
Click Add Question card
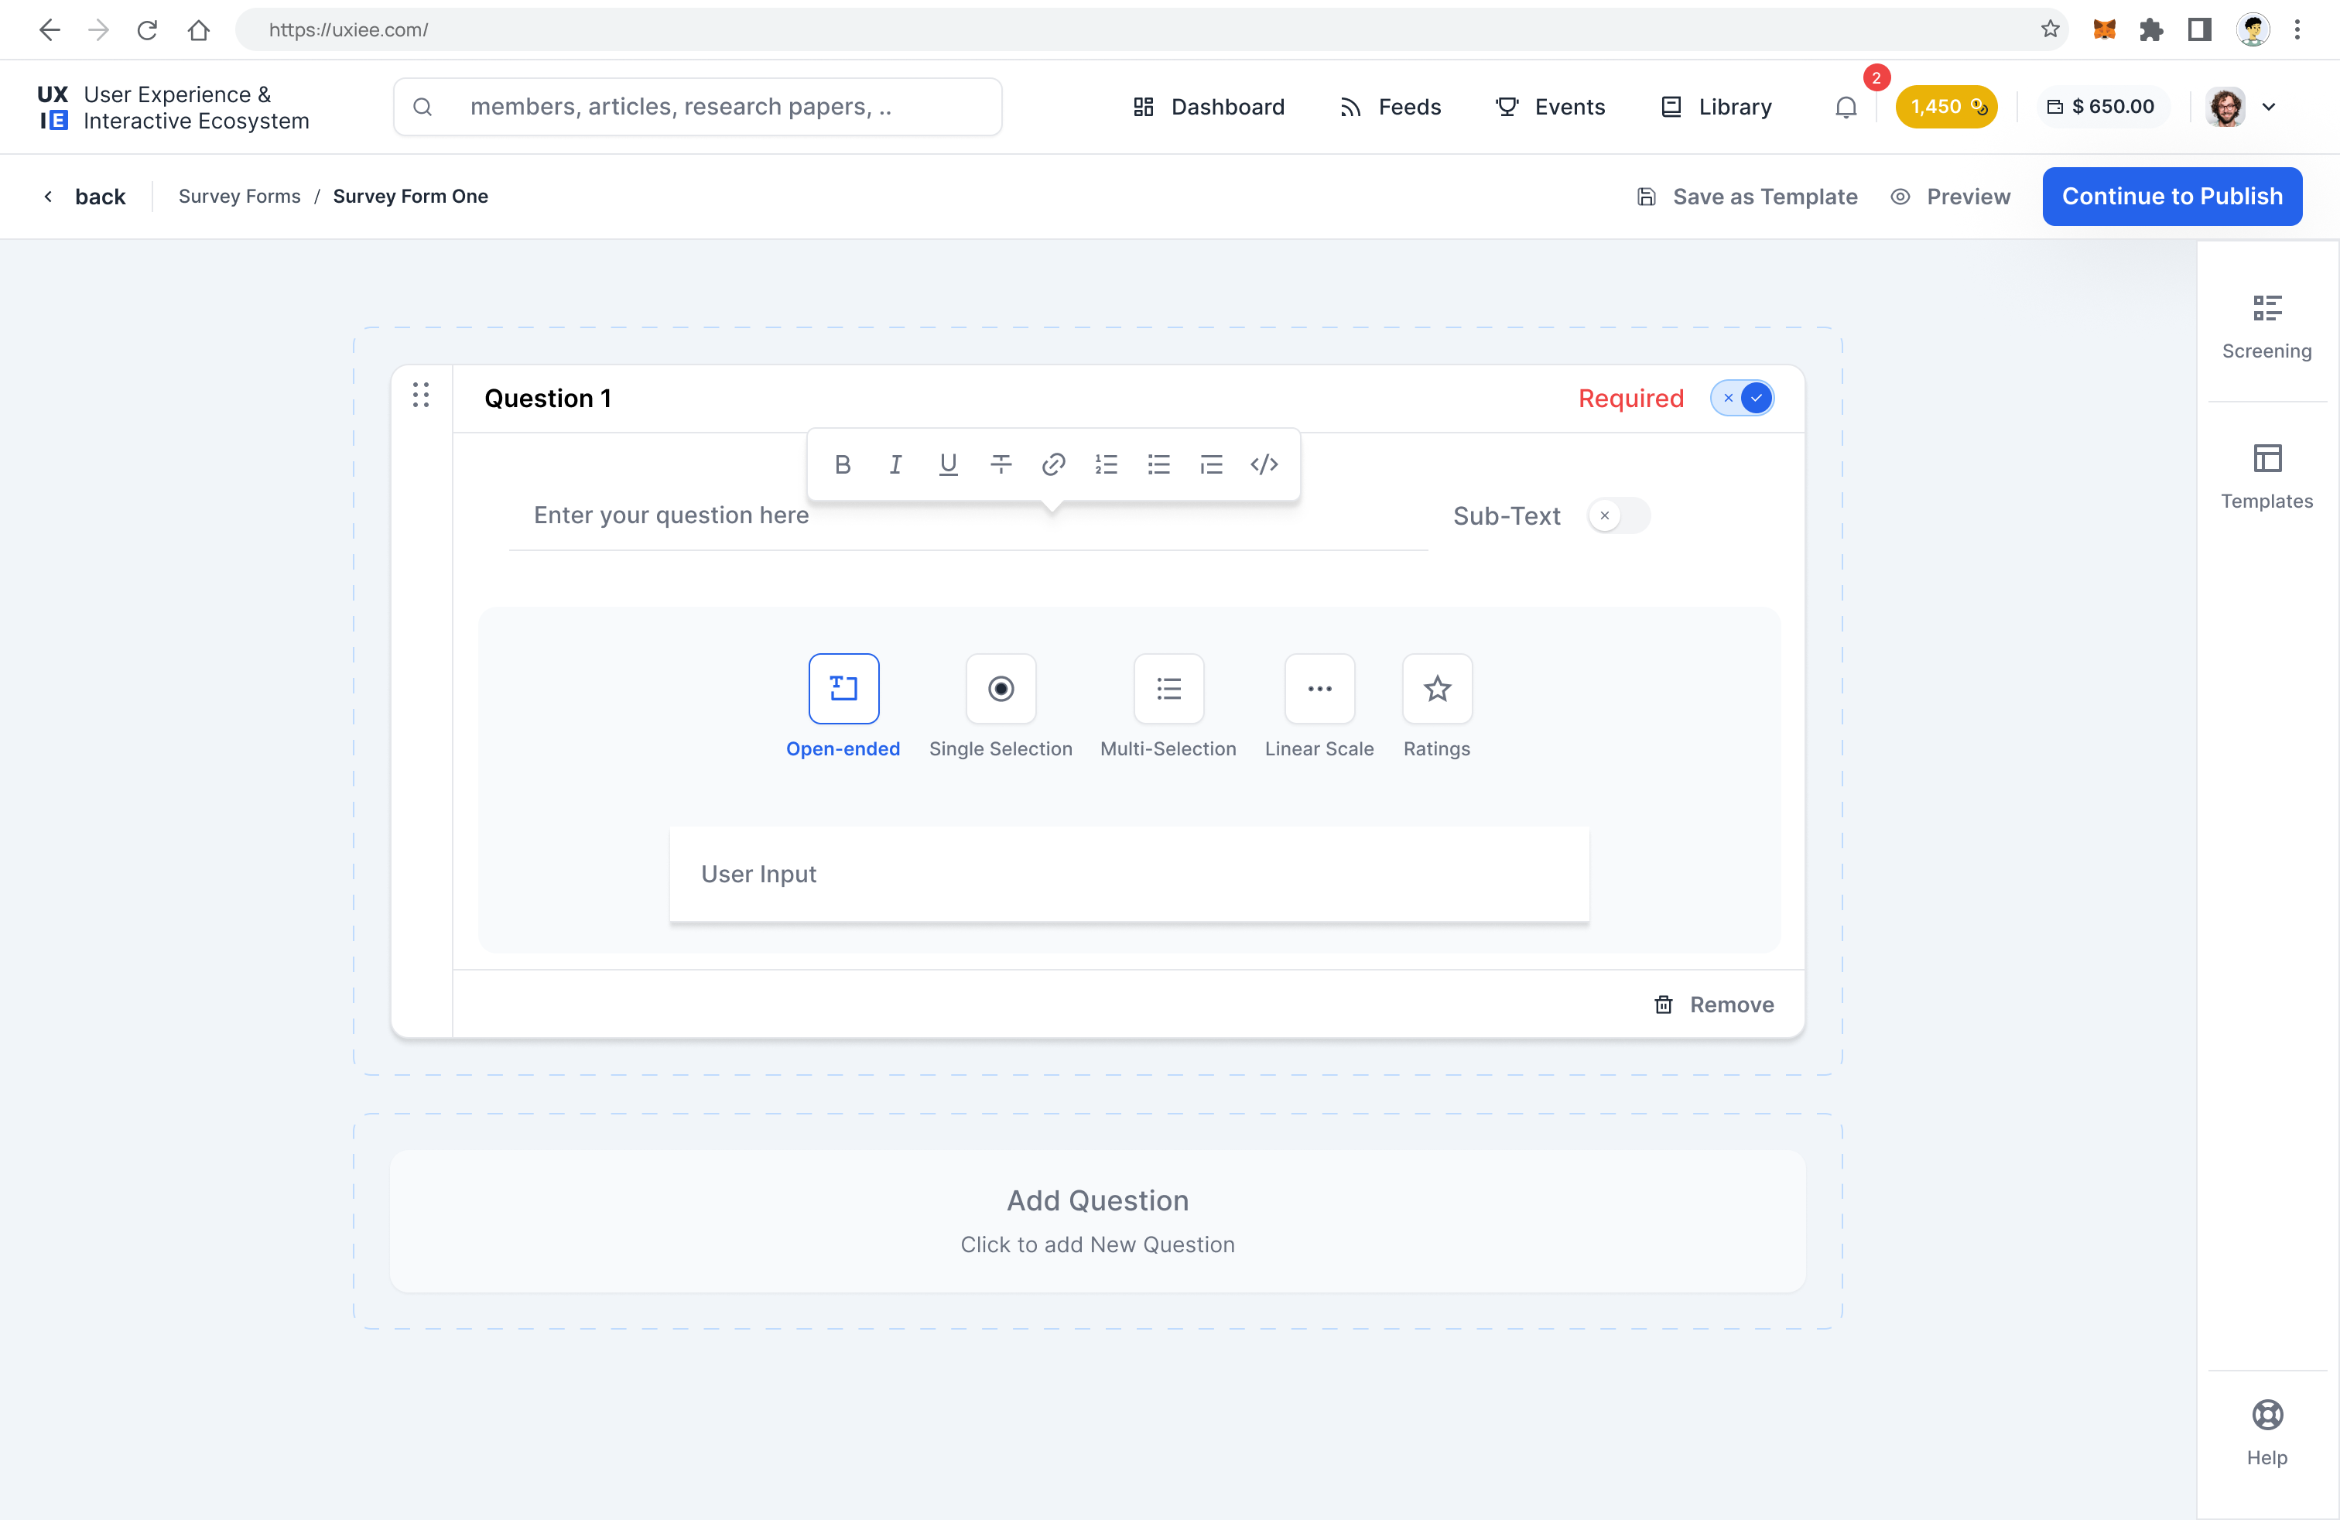click(x=1097, y=1221)
